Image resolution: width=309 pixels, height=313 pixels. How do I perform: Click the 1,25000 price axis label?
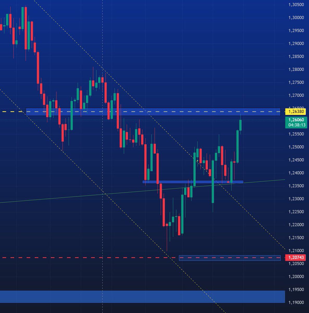(x=296, y=147)
